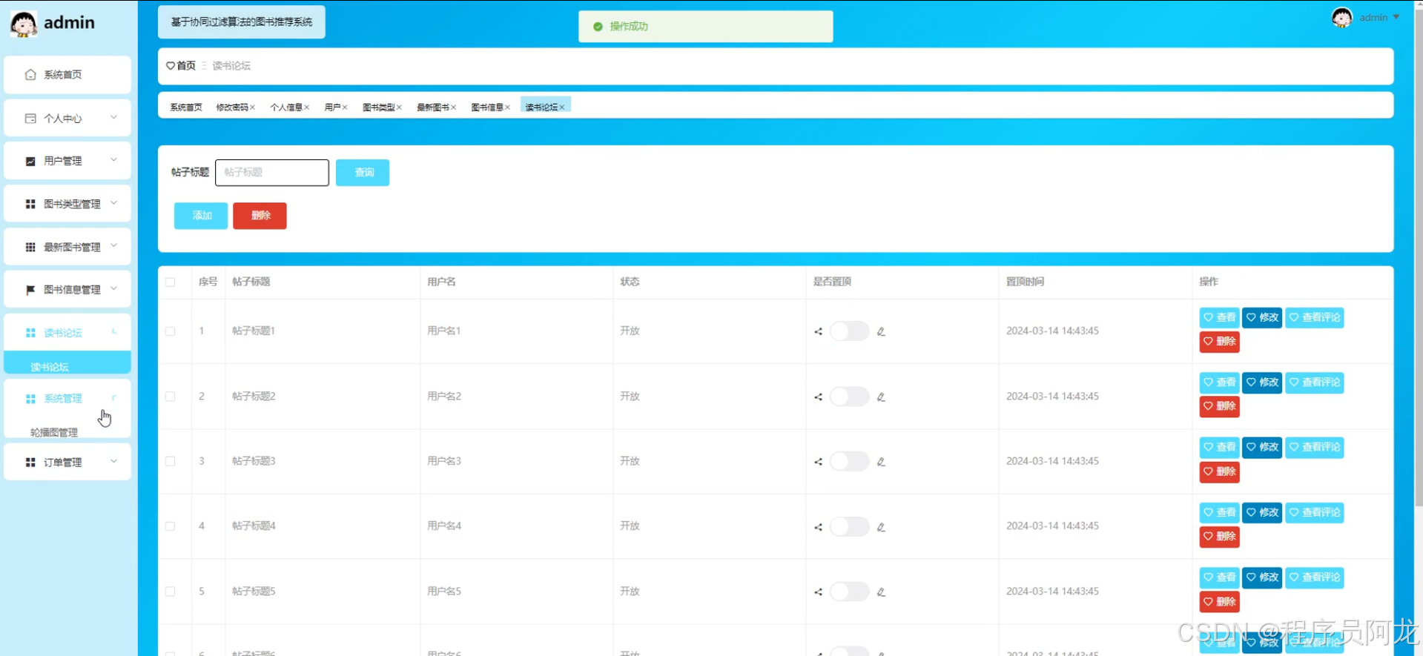Click the 个人中心 sidebar icon
This screenshot has width=1423, height=656.
click(30, 119)
